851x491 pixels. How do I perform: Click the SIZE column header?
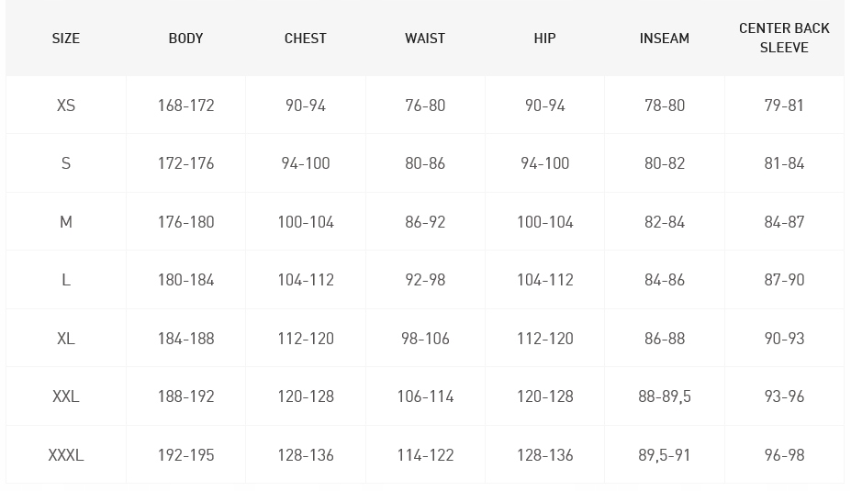(66, 39)
